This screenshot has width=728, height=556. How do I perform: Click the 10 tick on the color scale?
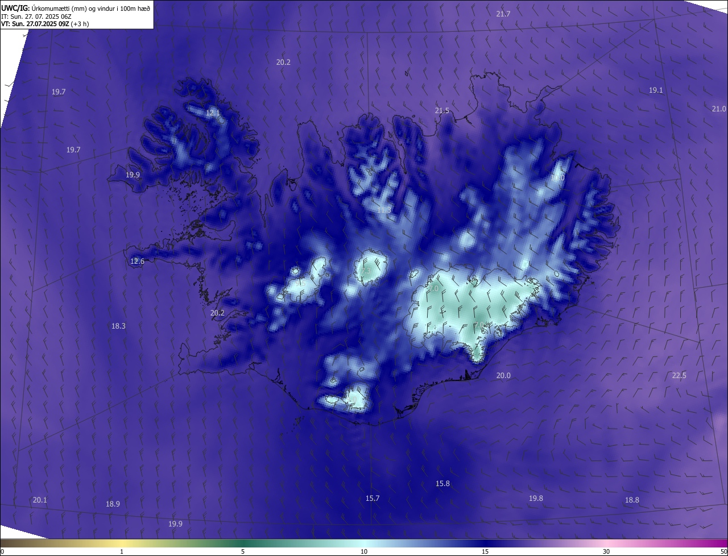[364, 551]
